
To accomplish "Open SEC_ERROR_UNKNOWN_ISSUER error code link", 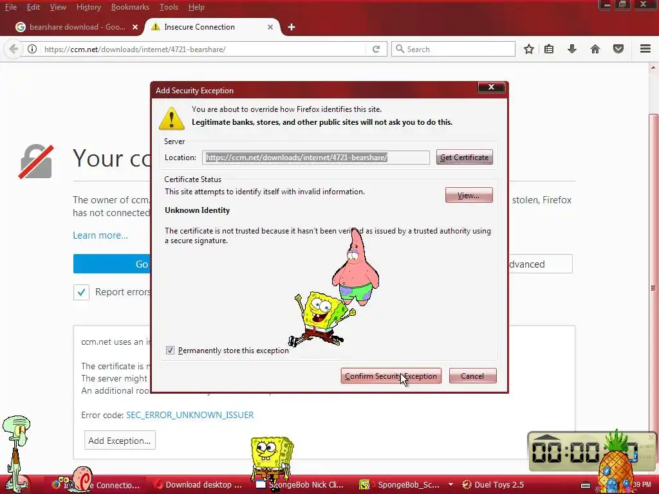I will [x=190, y=415].
